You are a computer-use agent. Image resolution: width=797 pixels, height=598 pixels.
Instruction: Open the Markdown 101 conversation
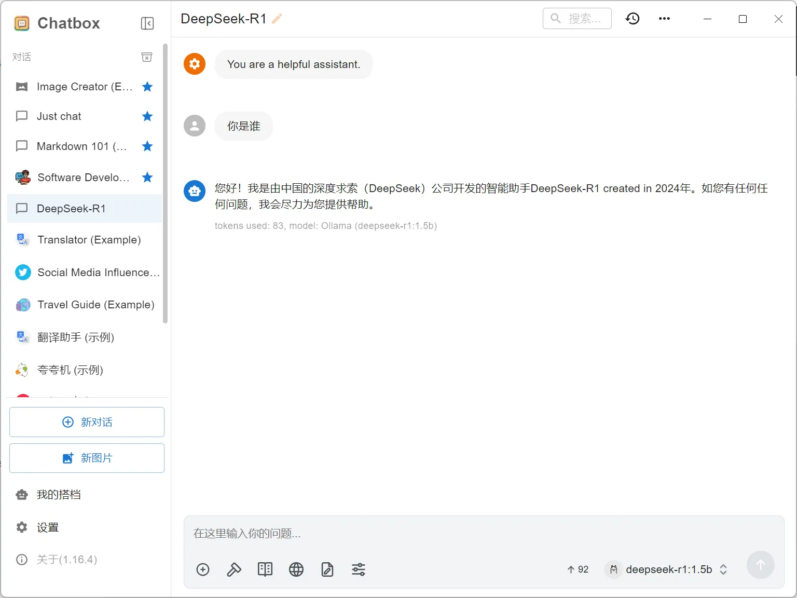(85, 146)
